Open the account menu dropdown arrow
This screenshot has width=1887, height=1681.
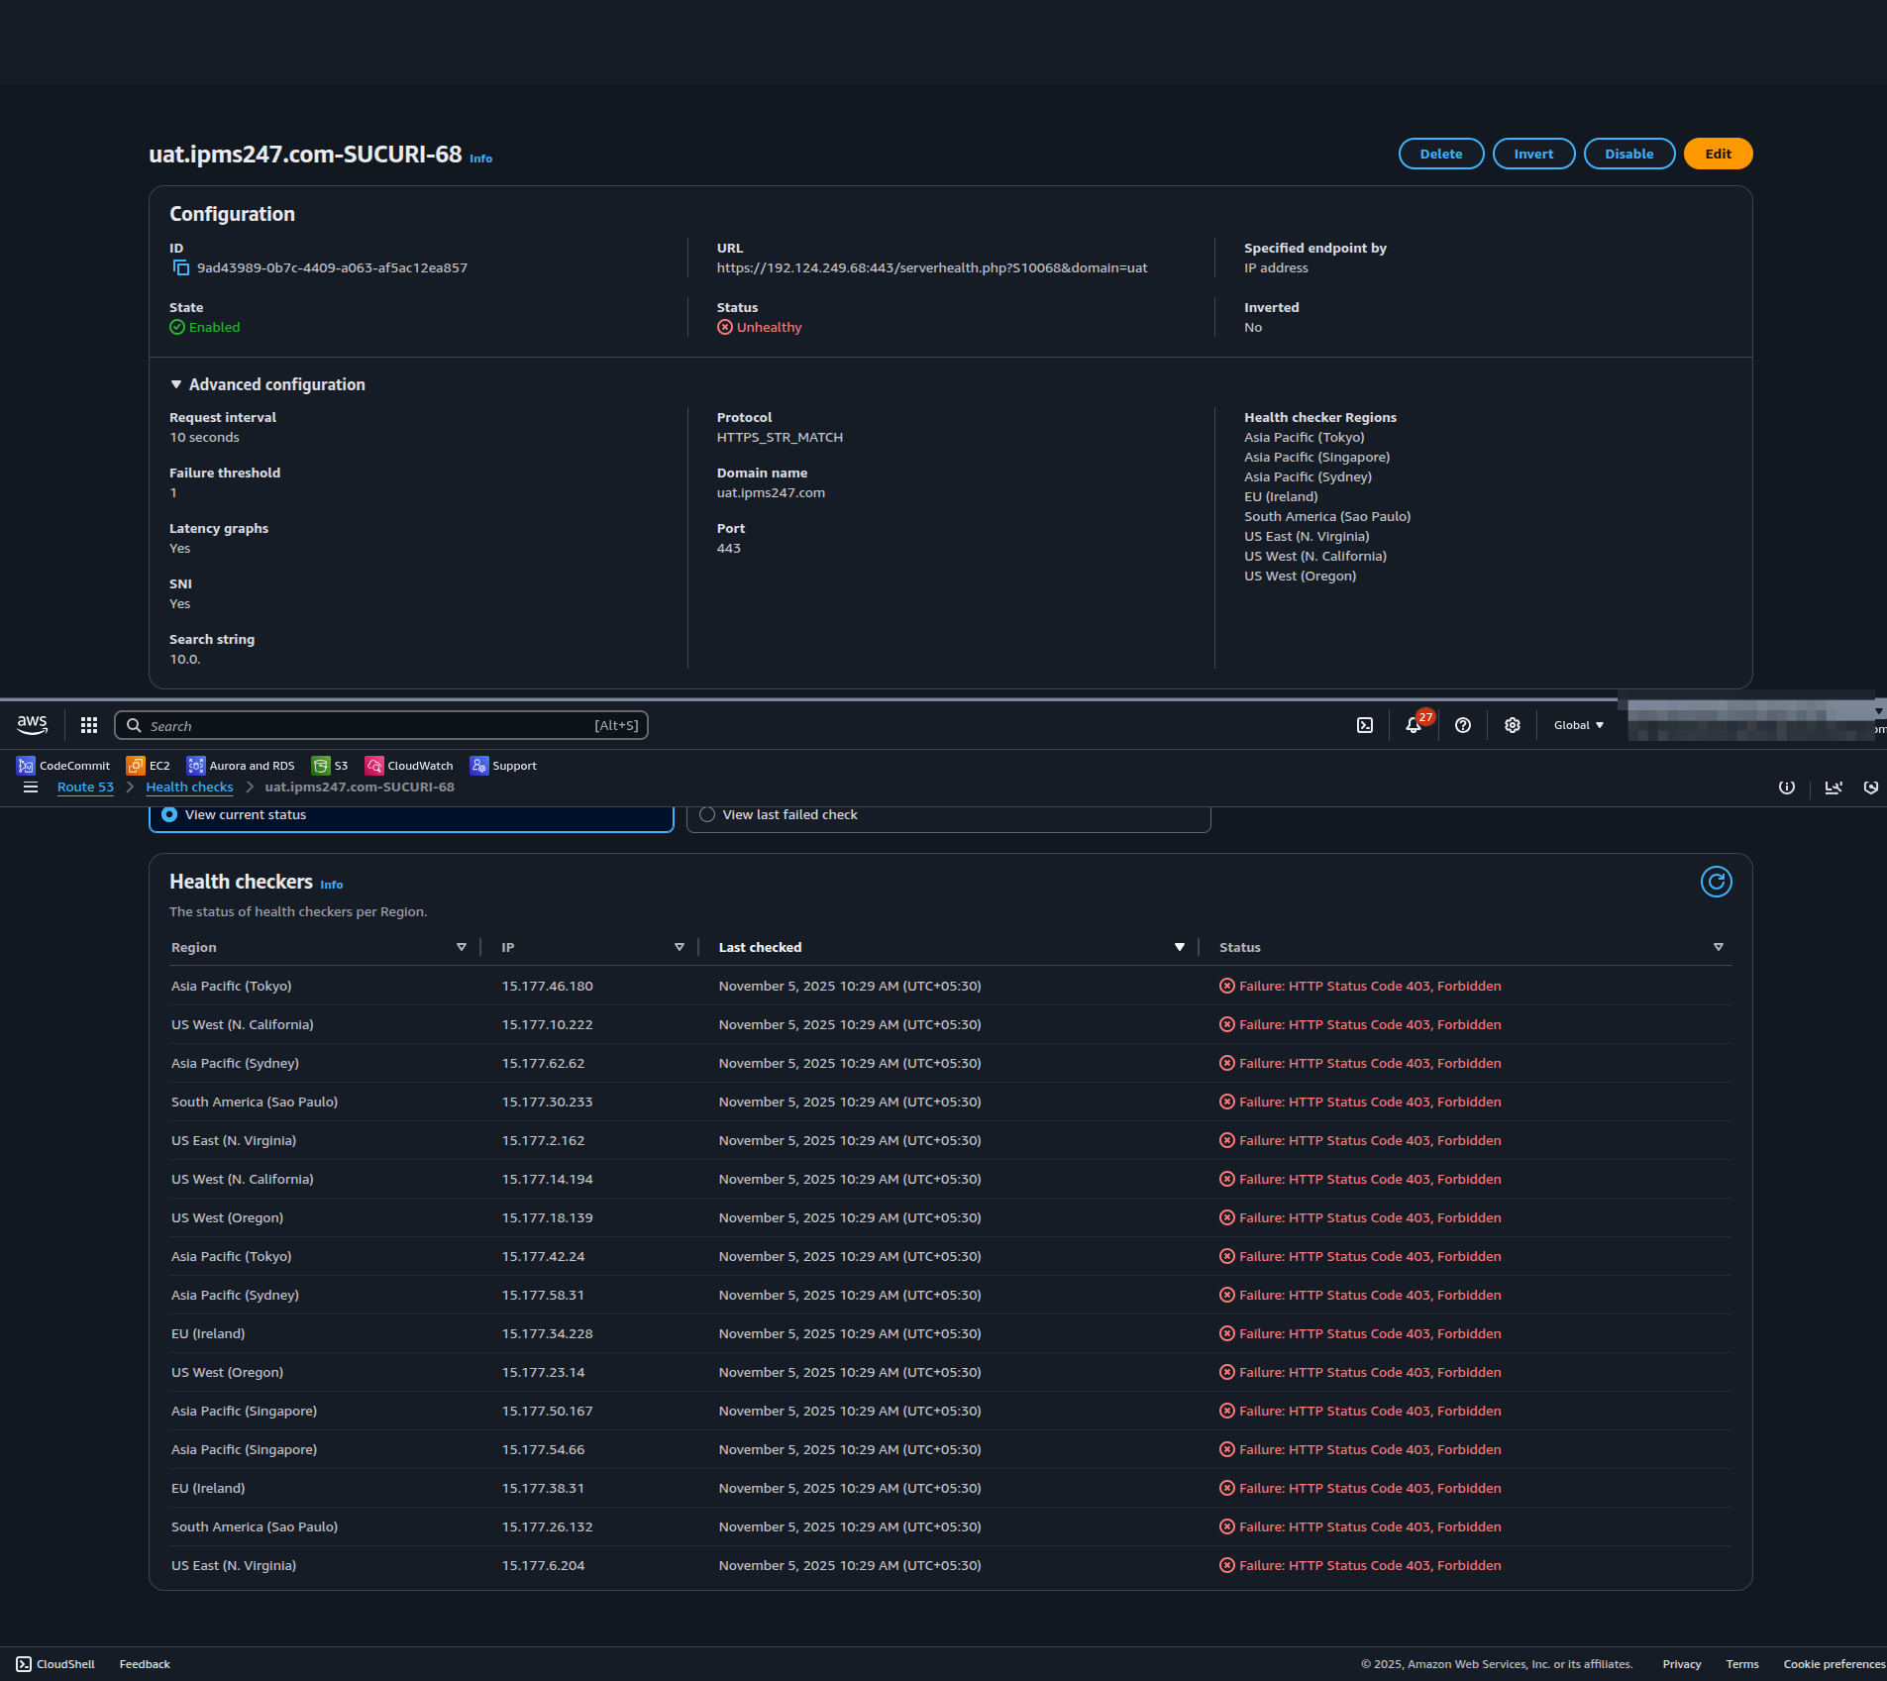click(x=1879, y=711)
